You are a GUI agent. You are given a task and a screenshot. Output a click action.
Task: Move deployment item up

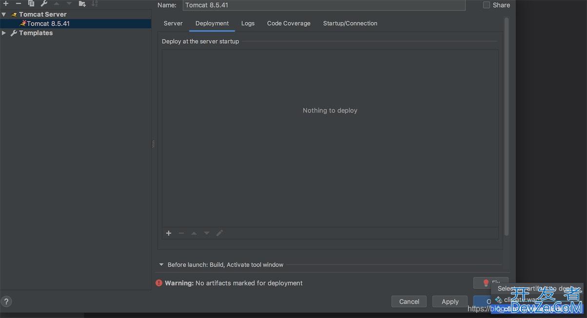tap(194, 233)
